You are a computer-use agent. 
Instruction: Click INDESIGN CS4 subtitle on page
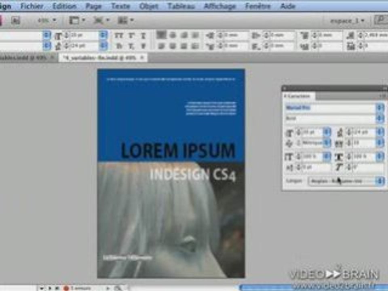point(193,175)
